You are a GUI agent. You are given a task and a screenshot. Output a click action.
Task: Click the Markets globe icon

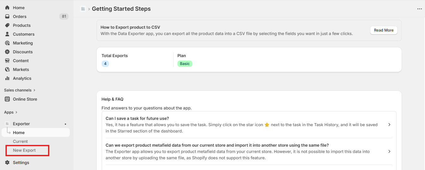point(7,69)
